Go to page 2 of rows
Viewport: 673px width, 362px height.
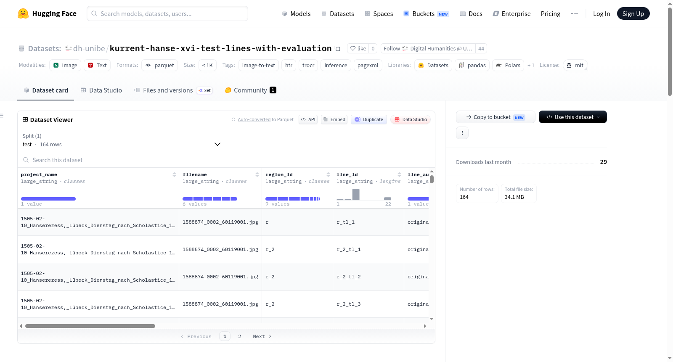point(240,336)
